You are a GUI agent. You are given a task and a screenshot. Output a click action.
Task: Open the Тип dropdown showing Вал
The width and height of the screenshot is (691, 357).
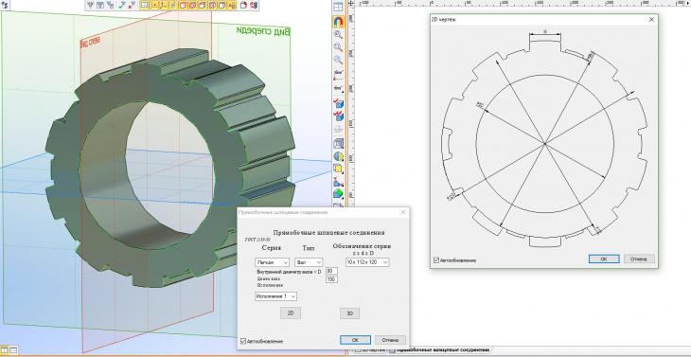click(x=309, y=262)
